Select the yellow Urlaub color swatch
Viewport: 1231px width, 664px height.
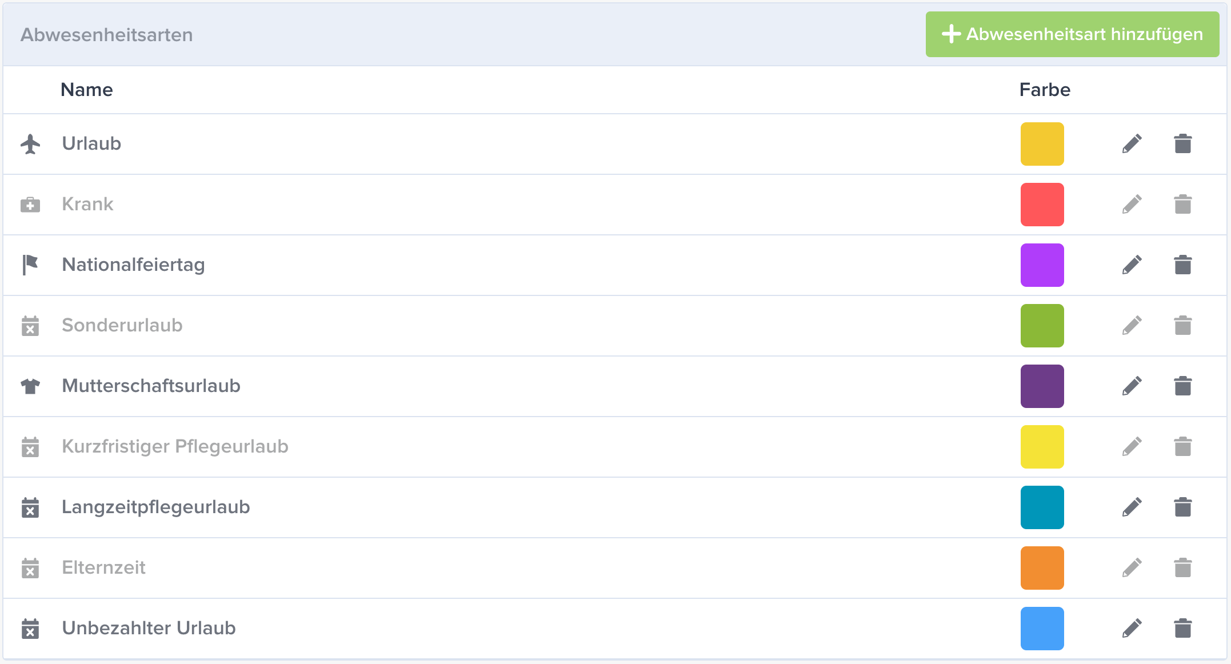coord(1042,144)
